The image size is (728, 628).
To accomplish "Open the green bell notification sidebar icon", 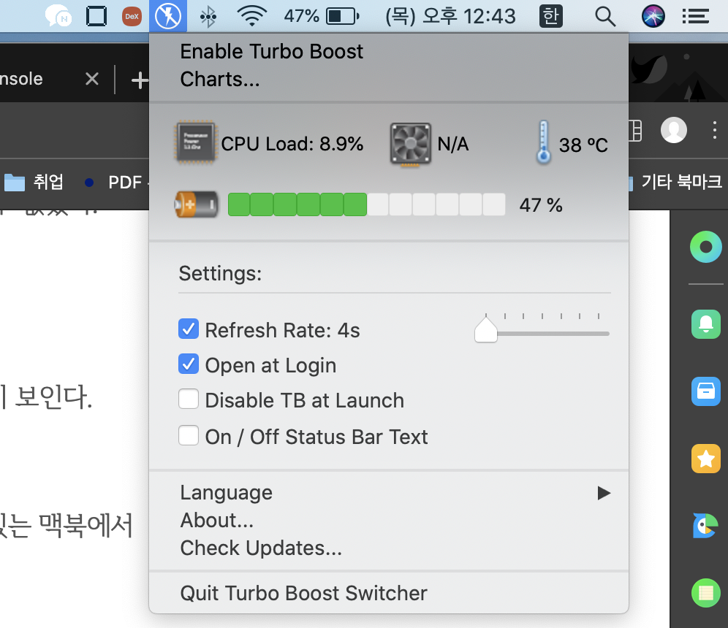I will pyautogui.click(x=706, y=324).
